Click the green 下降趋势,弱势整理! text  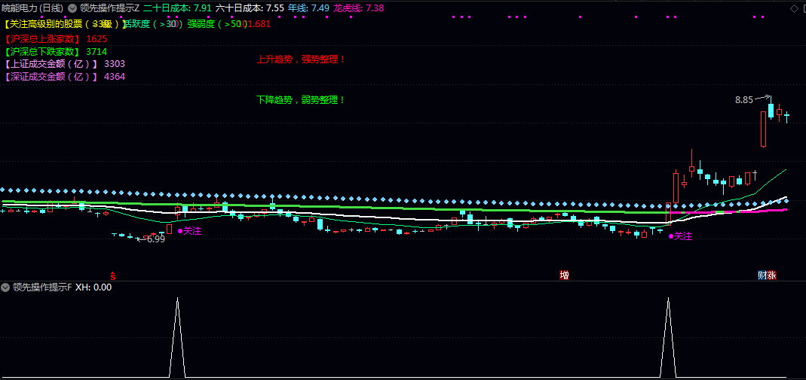click(302, 99)
